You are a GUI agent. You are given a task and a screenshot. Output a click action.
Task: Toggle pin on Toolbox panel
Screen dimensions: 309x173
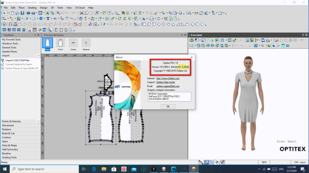click(x=35, y=35)
